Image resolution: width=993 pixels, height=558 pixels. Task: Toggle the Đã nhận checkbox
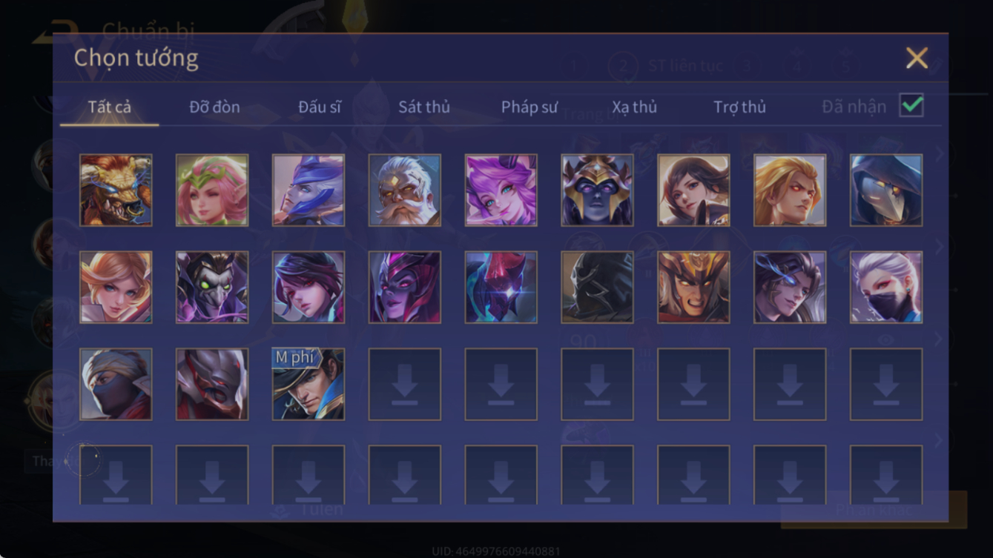(x=911, y=106)
